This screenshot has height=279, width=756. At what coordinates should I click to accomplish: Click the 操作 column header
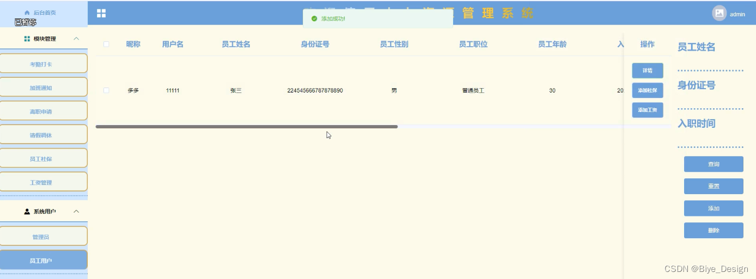point(648,44)
